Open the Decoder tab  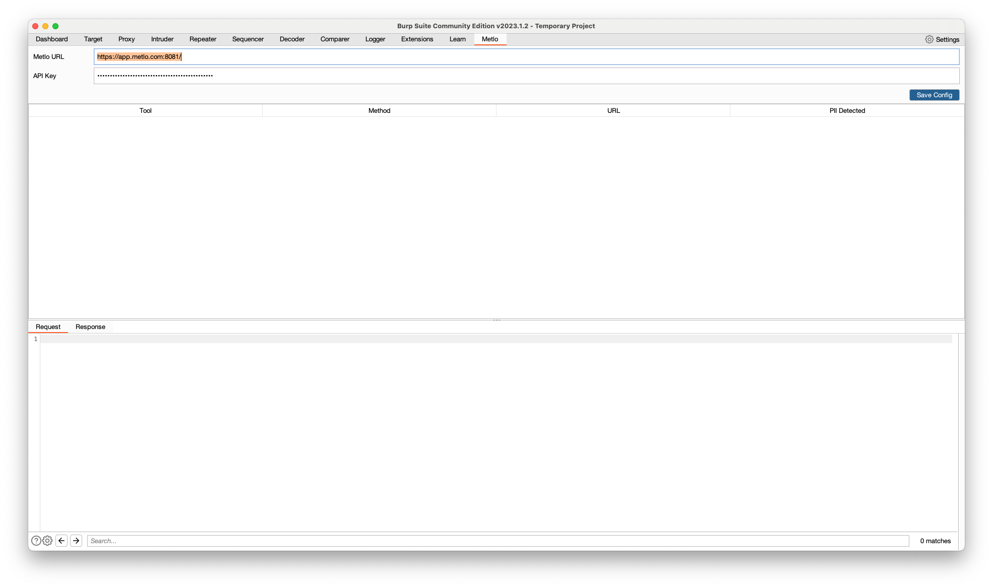click(x=292, y=39)
